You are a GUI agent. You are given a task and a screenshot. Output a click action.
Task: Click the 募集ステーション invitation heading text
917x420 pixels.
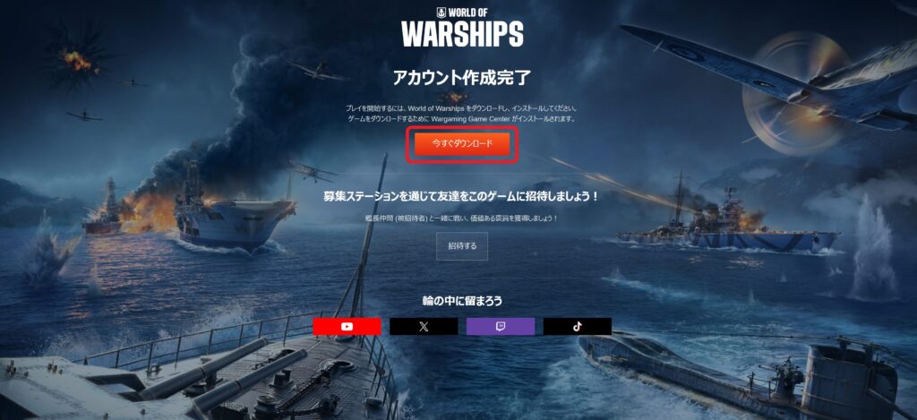coord(462,196)
